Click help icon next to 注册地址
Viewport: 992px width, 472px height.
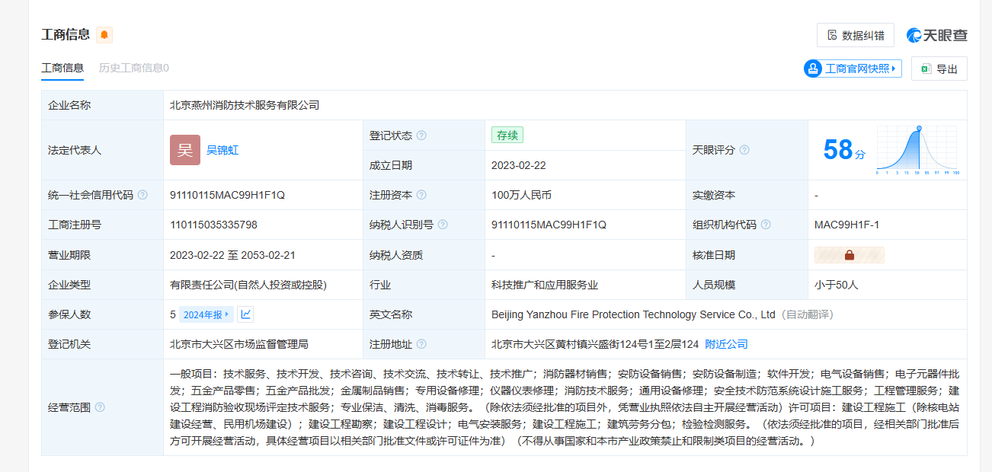coord(421,344)
